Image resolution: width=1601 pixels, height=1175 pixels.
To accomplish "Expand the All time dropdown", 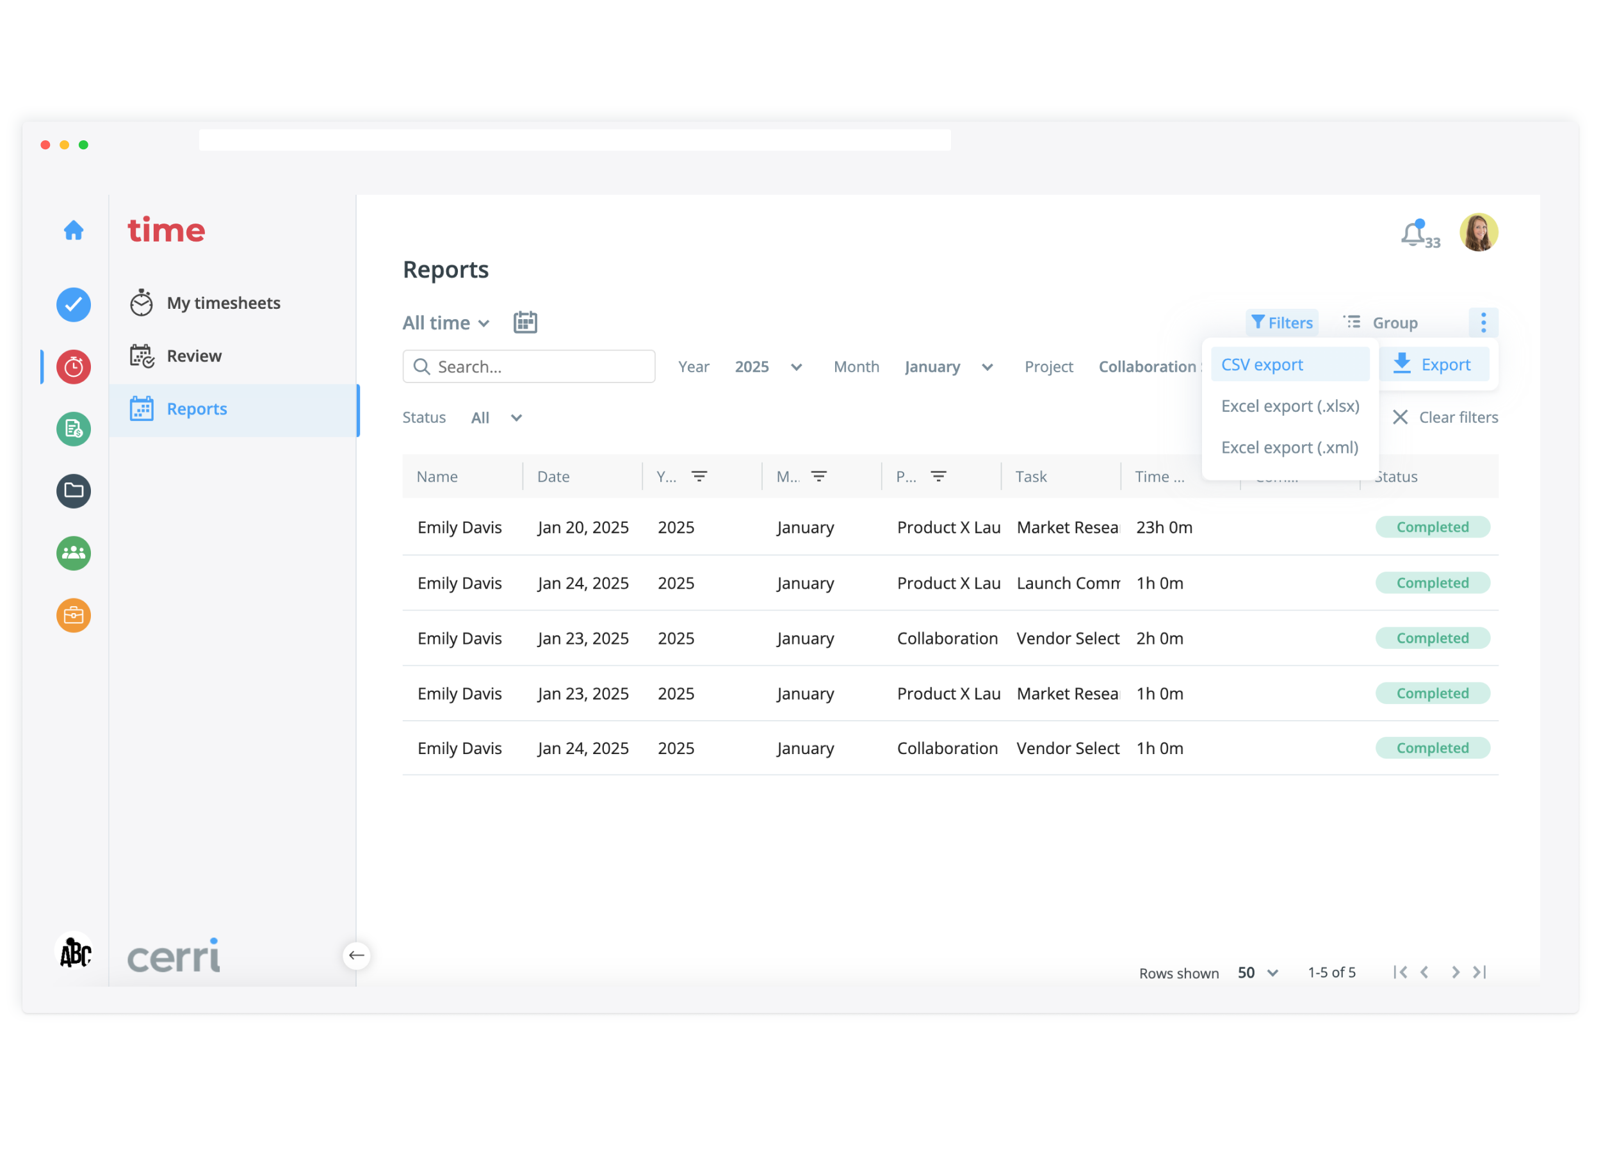I will pyautogui.click(x=446, y=323).
